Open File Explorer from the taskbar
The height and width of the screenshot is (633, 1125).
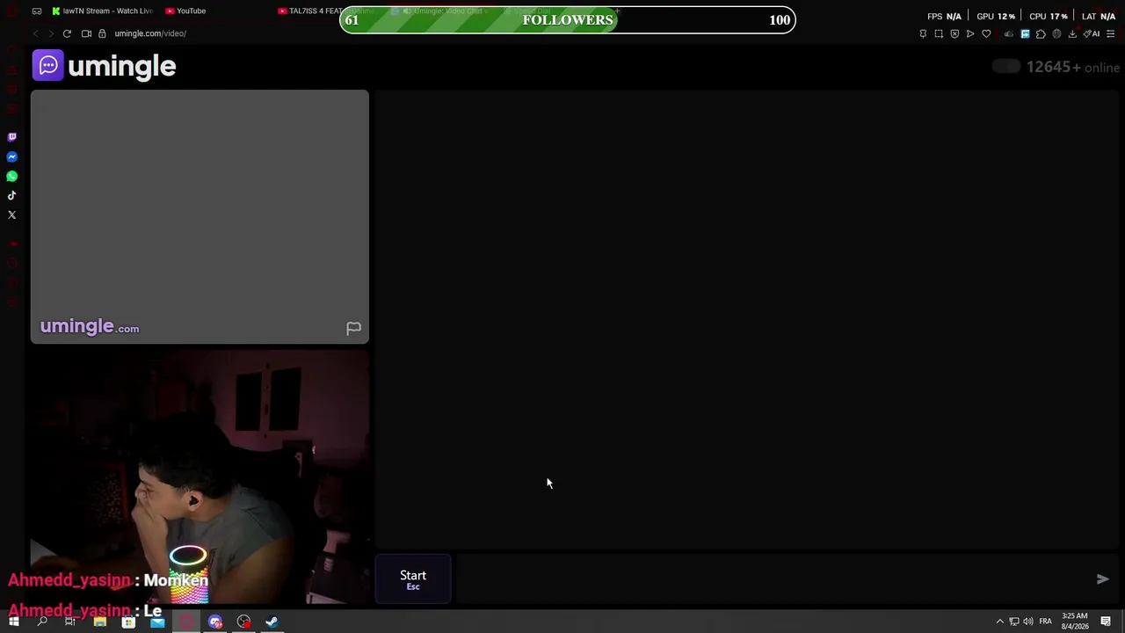[100, 622]
